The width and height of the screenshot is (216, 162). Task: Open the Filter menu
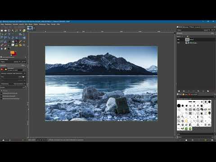pos(48,24)
